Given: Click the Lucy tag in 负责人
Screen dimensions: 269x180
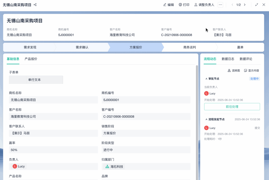Looking at the screenshot, I should (19, 166).
